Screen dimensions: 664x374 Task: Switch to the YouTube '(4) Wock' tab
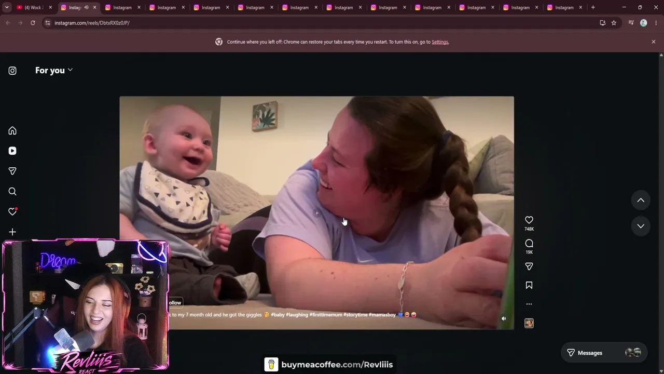click(x=33, y=7)
